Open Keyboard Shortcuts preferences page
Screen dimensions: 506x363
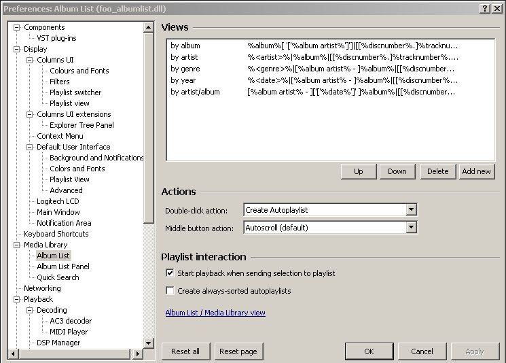(x=56, y=234)
